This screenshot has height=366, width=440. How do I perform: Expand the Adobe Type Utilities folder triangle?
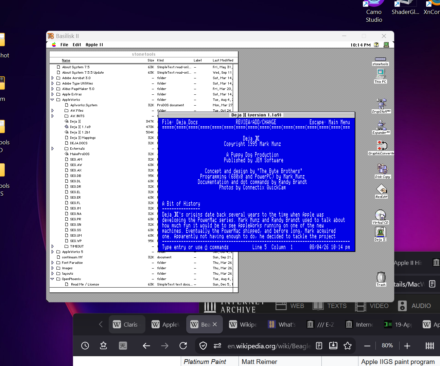coord(53,84)
